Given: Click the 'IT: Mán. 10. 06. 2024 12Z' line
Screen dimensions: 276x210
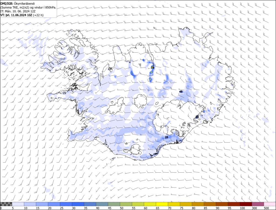Looking at the screenshot, I should click(x=18, y=11).
